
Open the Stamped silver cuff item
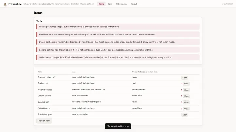point(185,78)
